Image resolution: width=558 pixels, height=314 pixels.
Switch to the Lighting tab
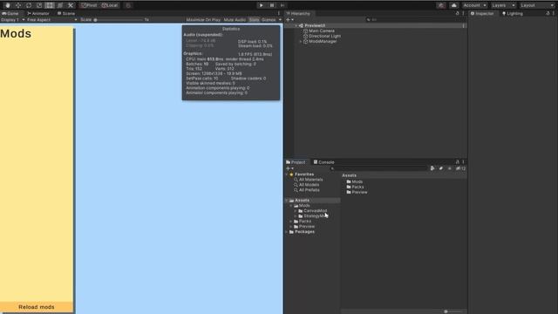(x=513, y=14)
